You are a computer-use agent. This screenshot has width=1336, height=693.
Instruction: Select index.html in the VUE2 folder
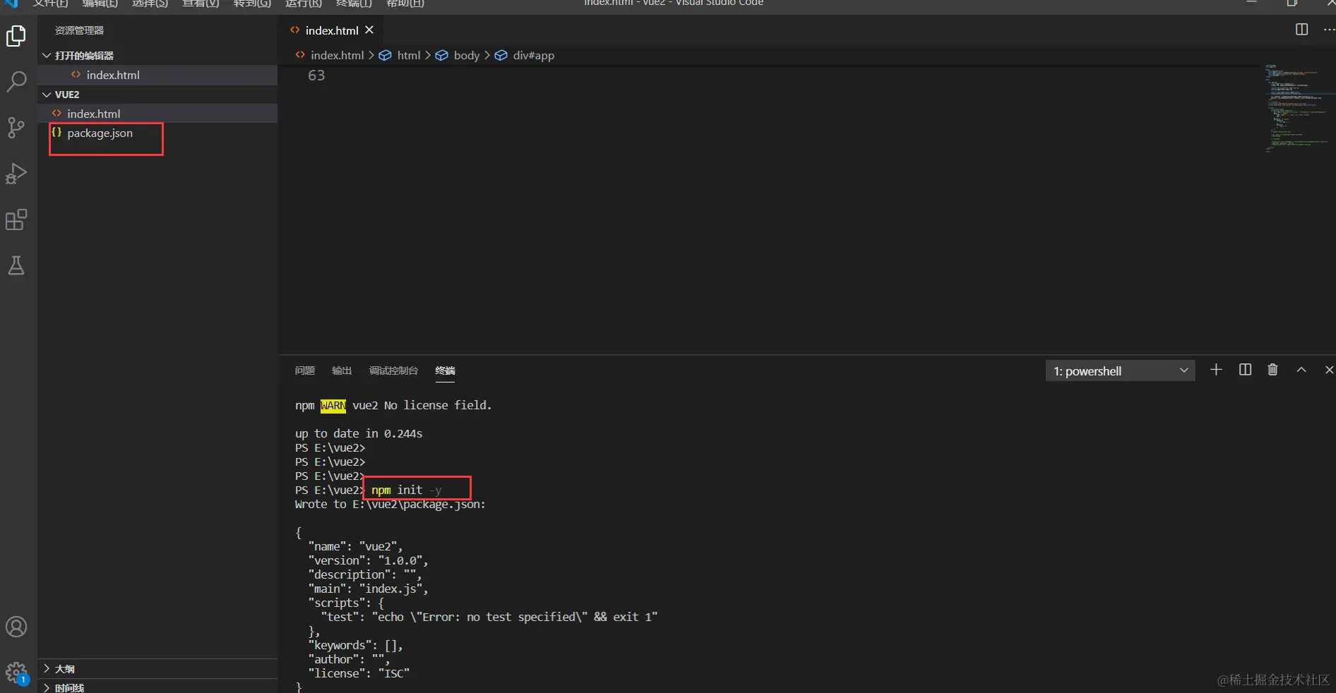coord(158,114)
